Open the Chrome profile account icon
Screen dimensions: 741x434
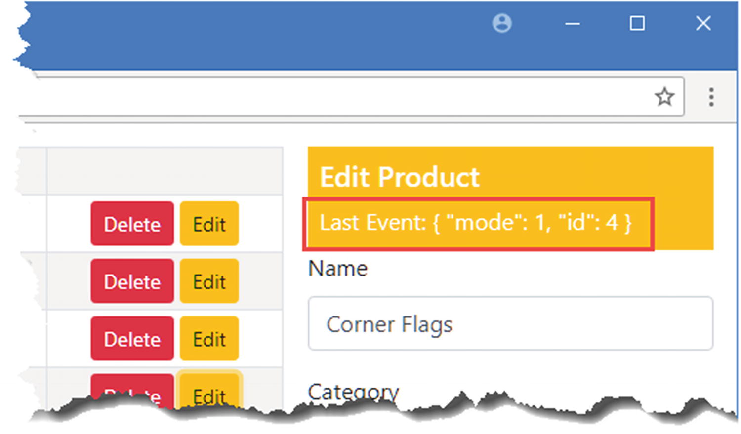(x=502, y=23)
